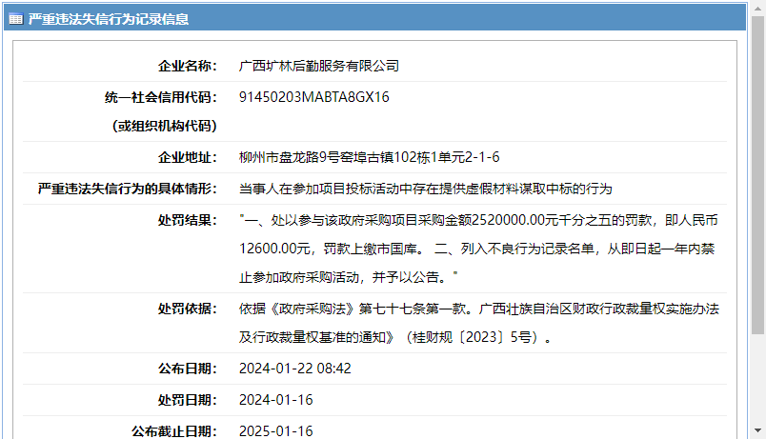766x439 pixels.
Task: Click the header title 严重违法失信行为记录信息
Action: pos(108,19)
